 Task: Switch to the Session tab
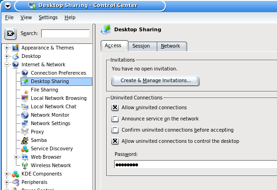(143, 46)
